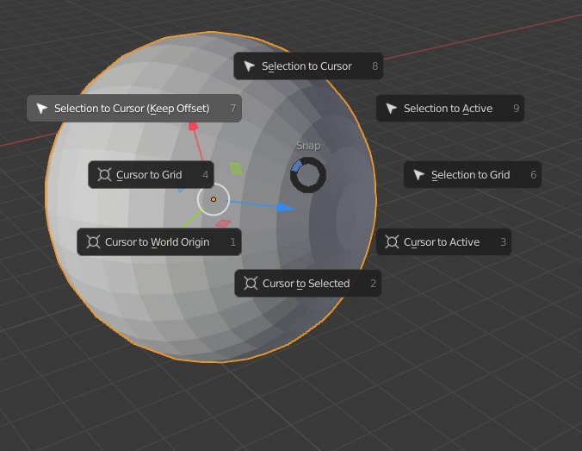Click the Snap pie menu center ring

click(x=308, y=175)
